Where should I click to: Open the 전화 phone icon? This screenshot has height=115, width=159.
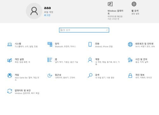click(90, 44)
